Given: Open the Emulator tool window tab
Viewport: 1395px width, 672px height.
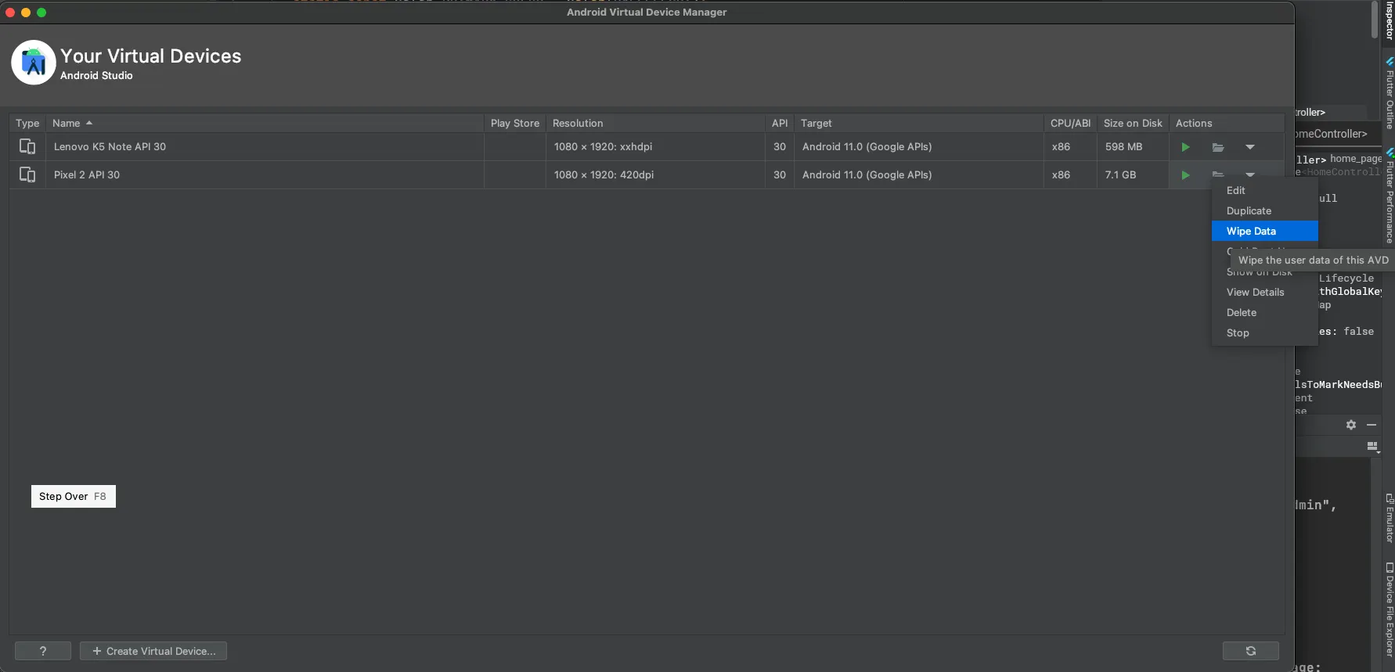Looking at the screenshot, I should 1390,518.
